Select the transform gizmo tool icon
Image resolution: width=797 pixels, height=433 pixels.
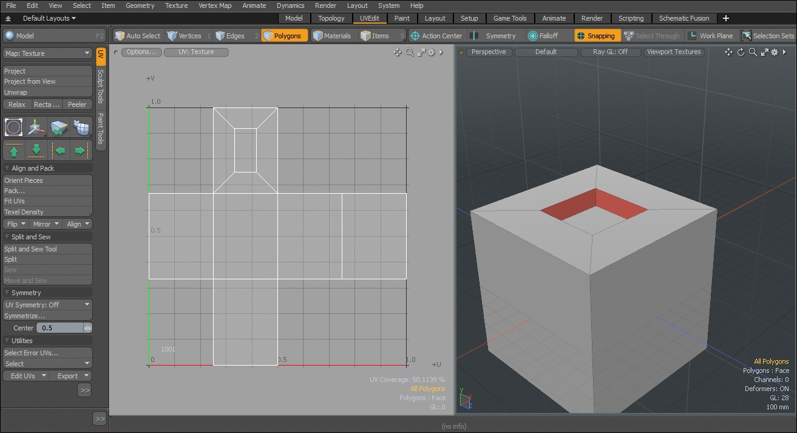click(36, 128)
